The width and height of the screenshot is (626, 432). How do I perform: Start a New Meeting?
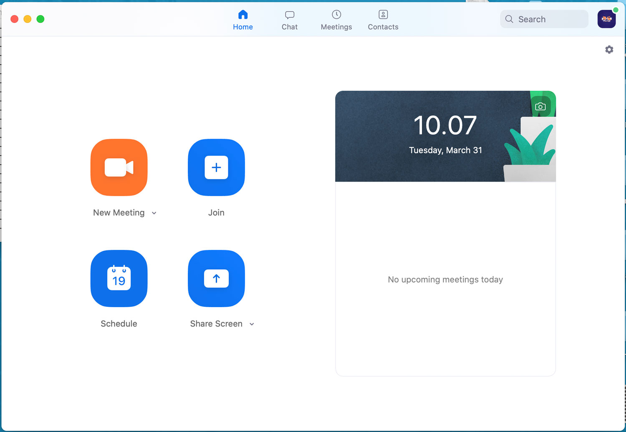coord(119,167)
